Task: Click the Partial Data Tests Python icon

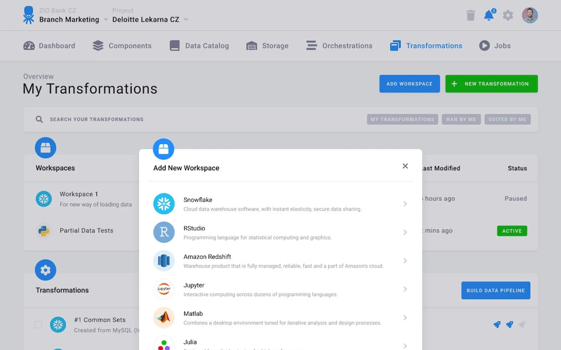Action: pyautogui.click(x=44, y=231)
